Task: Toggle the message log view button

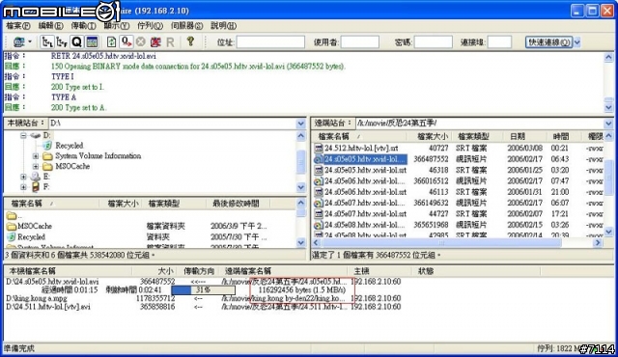Action: click(x=92, y=41)
